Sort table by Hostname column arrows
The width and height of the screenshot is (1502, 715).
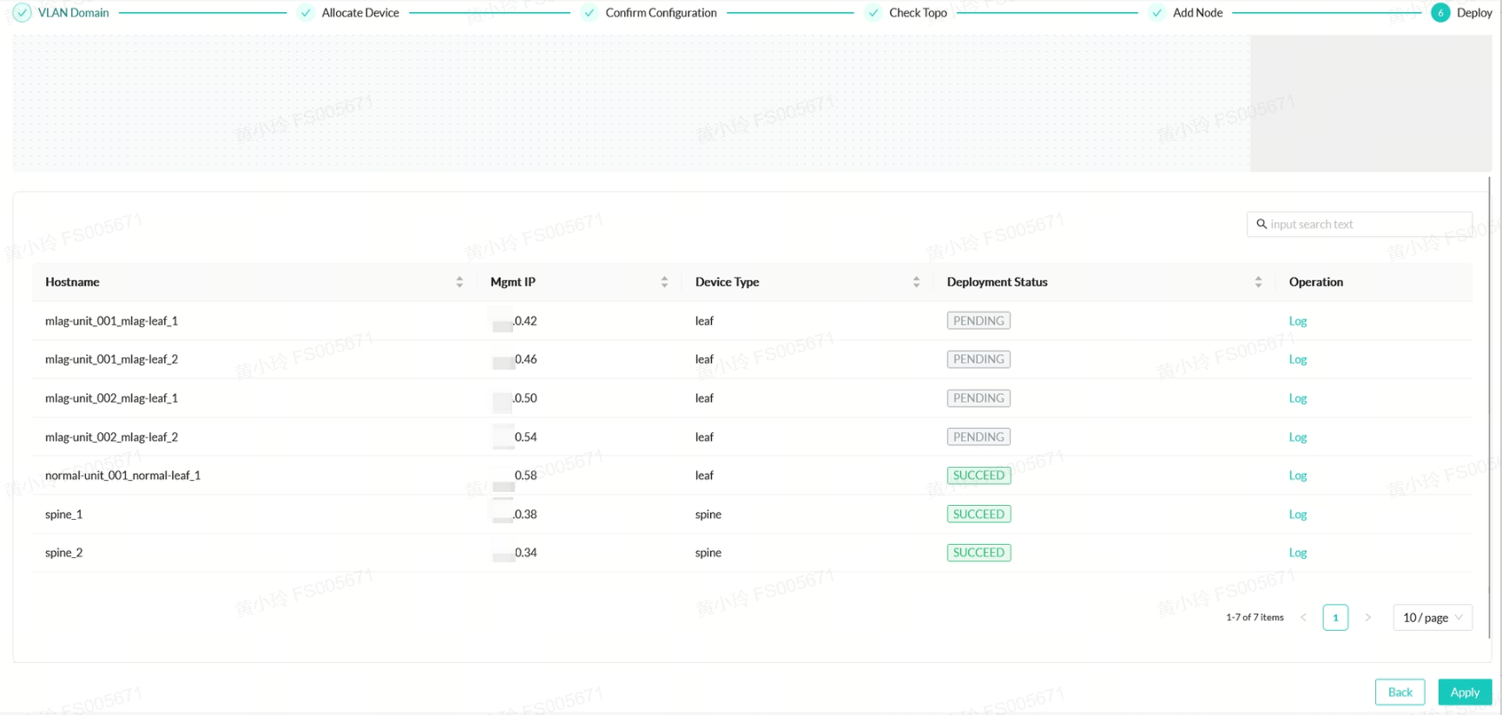click(x=459, y=282)
